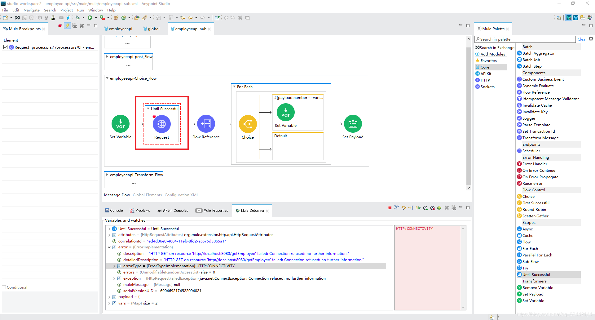The height and width of the screenshot is (320, 595).
Task: Select the HTTP Request component icon
Action: (161, 124)
